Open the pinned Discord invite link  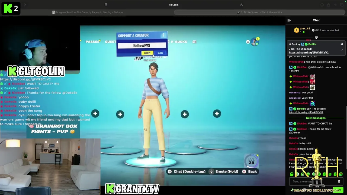pyautogui.click(x=309, y=53)
